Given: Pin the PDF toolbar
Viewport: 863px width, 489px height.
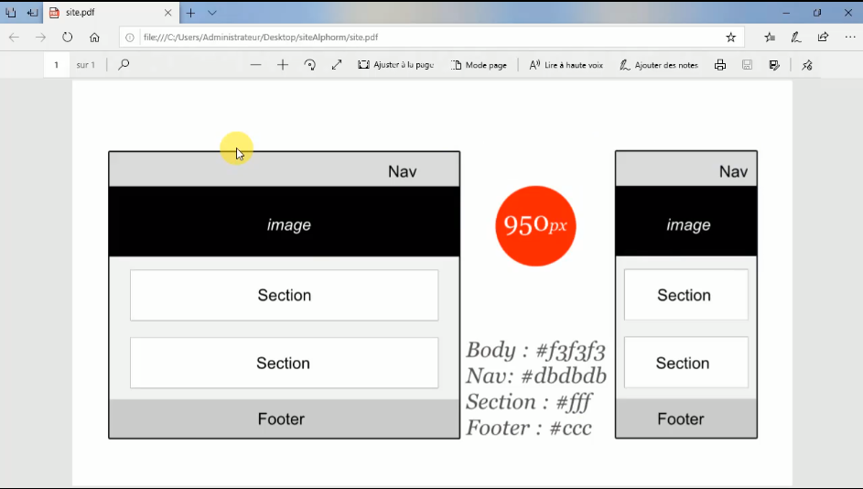Looking at the screenshot, I should [806, 65].
